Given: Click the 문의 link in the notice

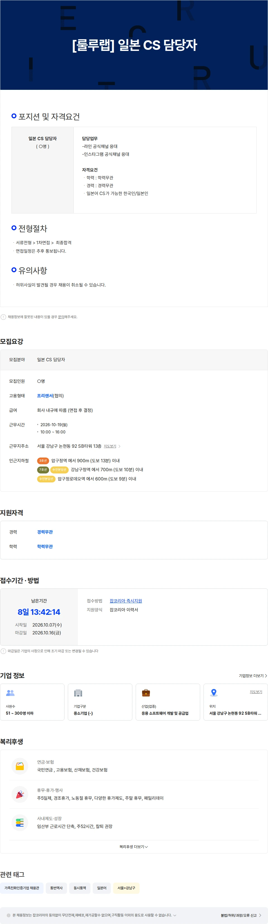Looking at the screenshot, I should (x=61, y=317).
